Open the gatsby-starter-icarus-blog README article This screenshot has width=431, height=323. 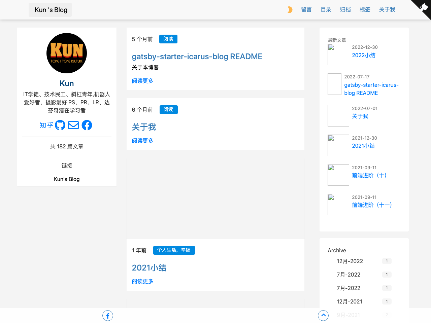click(197, 56)
